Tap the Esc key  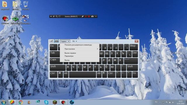53,47
